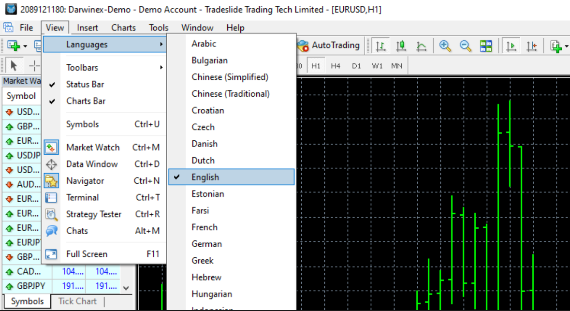Screen dimensions: 570x311
Task: Select the crosshair cursor tool
Action: (x=34, y=66)
